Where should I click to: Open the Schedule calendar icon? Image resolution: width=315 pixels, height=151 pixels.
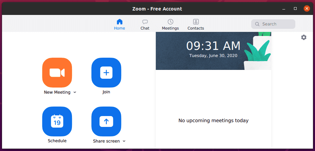(57, 121)
